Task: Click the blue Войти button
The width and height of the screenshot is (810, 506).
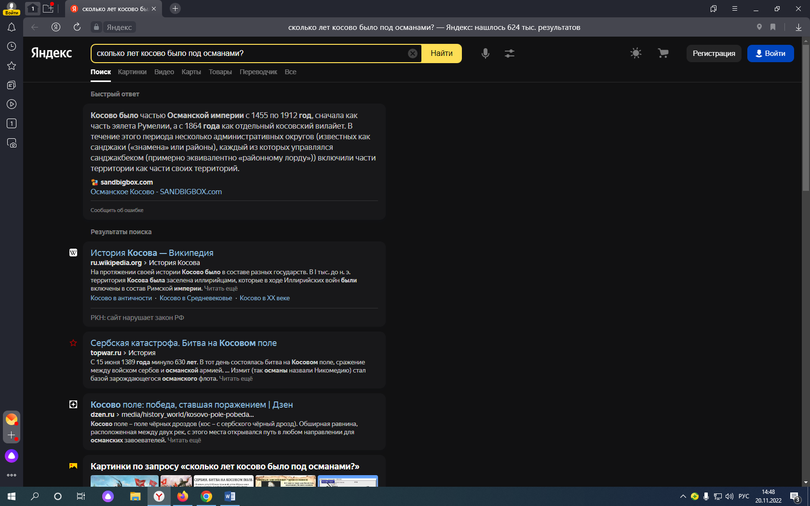Action: [x=770, y=53]
